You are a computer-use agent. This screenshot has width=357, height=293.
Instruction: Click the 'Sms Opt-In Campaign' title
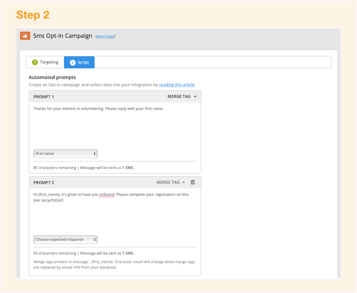pyautogui.click(x=62, y=36)
